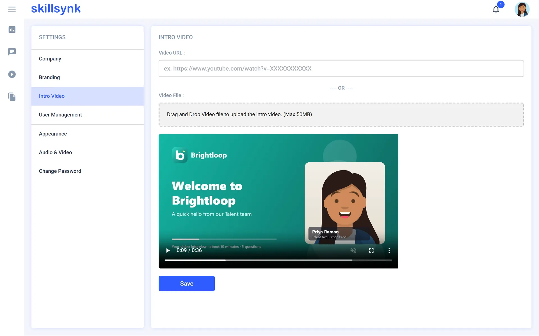Open the user profile avatar
Image resolution: width=539 pixels, height=336 pixels.
[522, 9]
